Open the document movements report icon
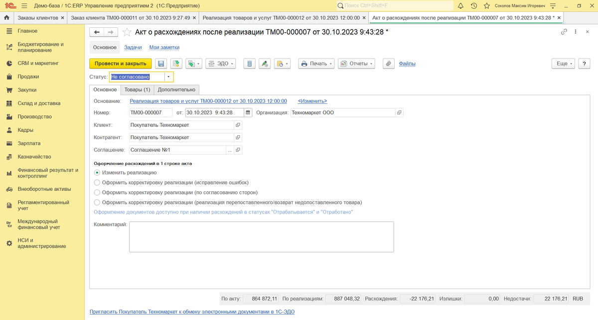598x320 pixels. 250,64
